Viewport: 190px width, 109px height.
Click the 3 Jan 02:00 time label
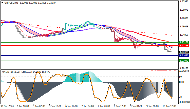[39, 106]
